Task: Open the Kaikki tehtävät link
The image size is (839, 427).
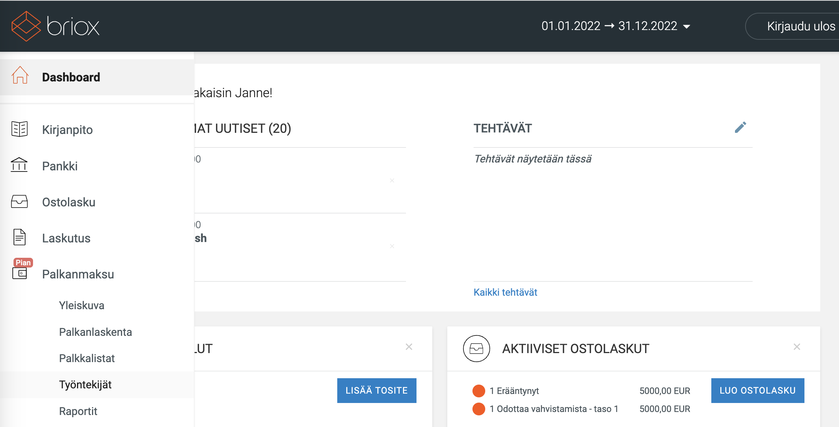Action: click(505, 292)
